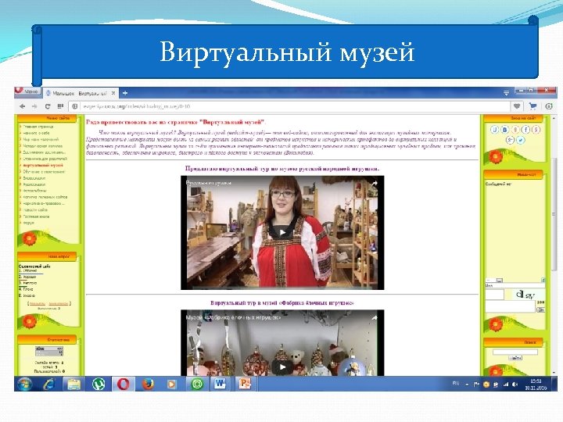Open Главная страница in site menu

click(38, 127)
